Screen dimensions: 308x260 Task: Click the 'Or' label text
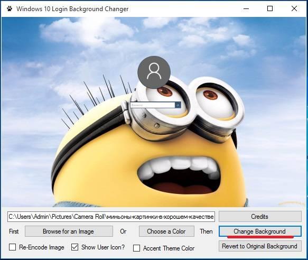[123, 231]
